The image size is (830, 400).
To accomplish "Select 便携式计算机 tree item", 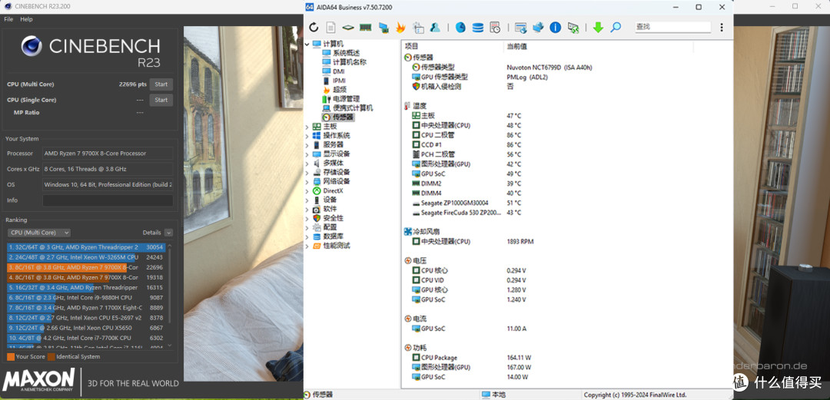I will coord(353,108).
